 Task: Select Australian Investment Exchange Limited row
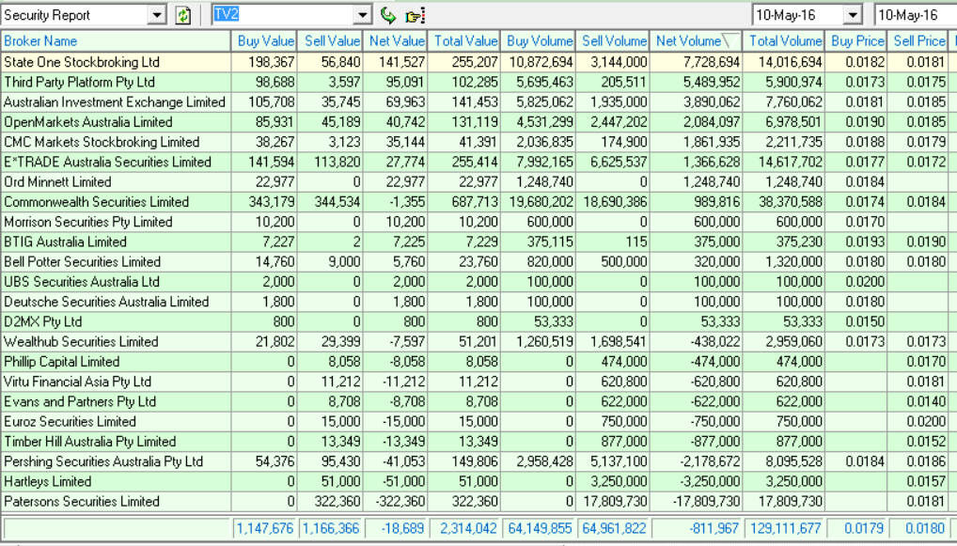(x=478, y=101)
